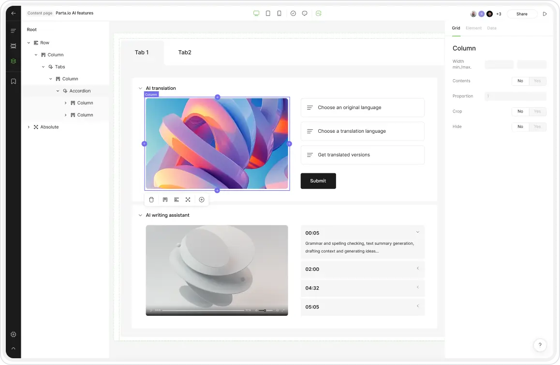Switch to desktop preview device
This screenshot has height=365, width=560.
click(x=256, y=14)
